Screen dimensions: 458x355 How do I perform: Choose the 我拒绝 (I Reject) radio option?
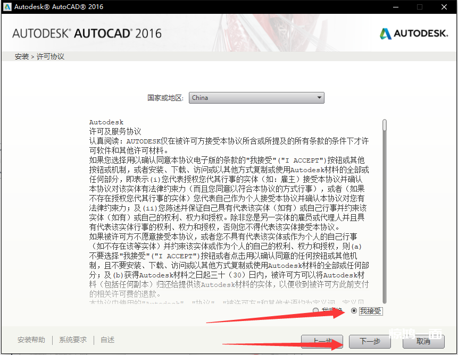click(x=316, y=311)
